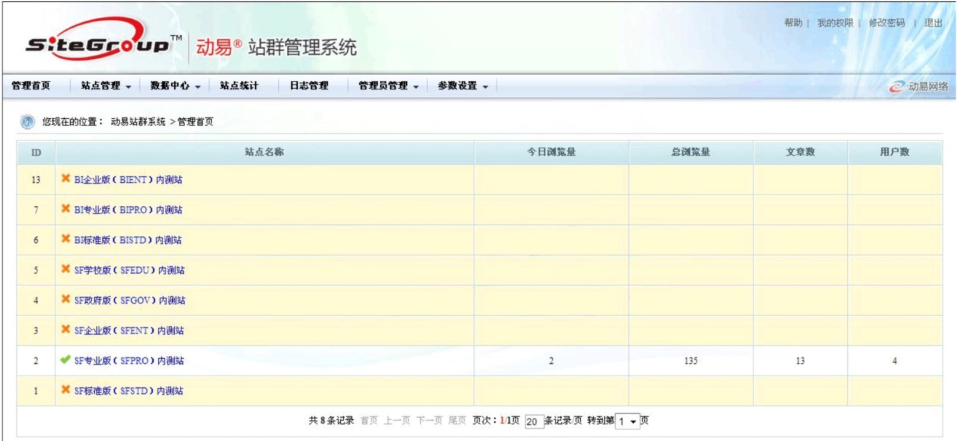958x441 pixels.
Task: Click the 共8条记录 record count text
Action: (x=331, y=420)
